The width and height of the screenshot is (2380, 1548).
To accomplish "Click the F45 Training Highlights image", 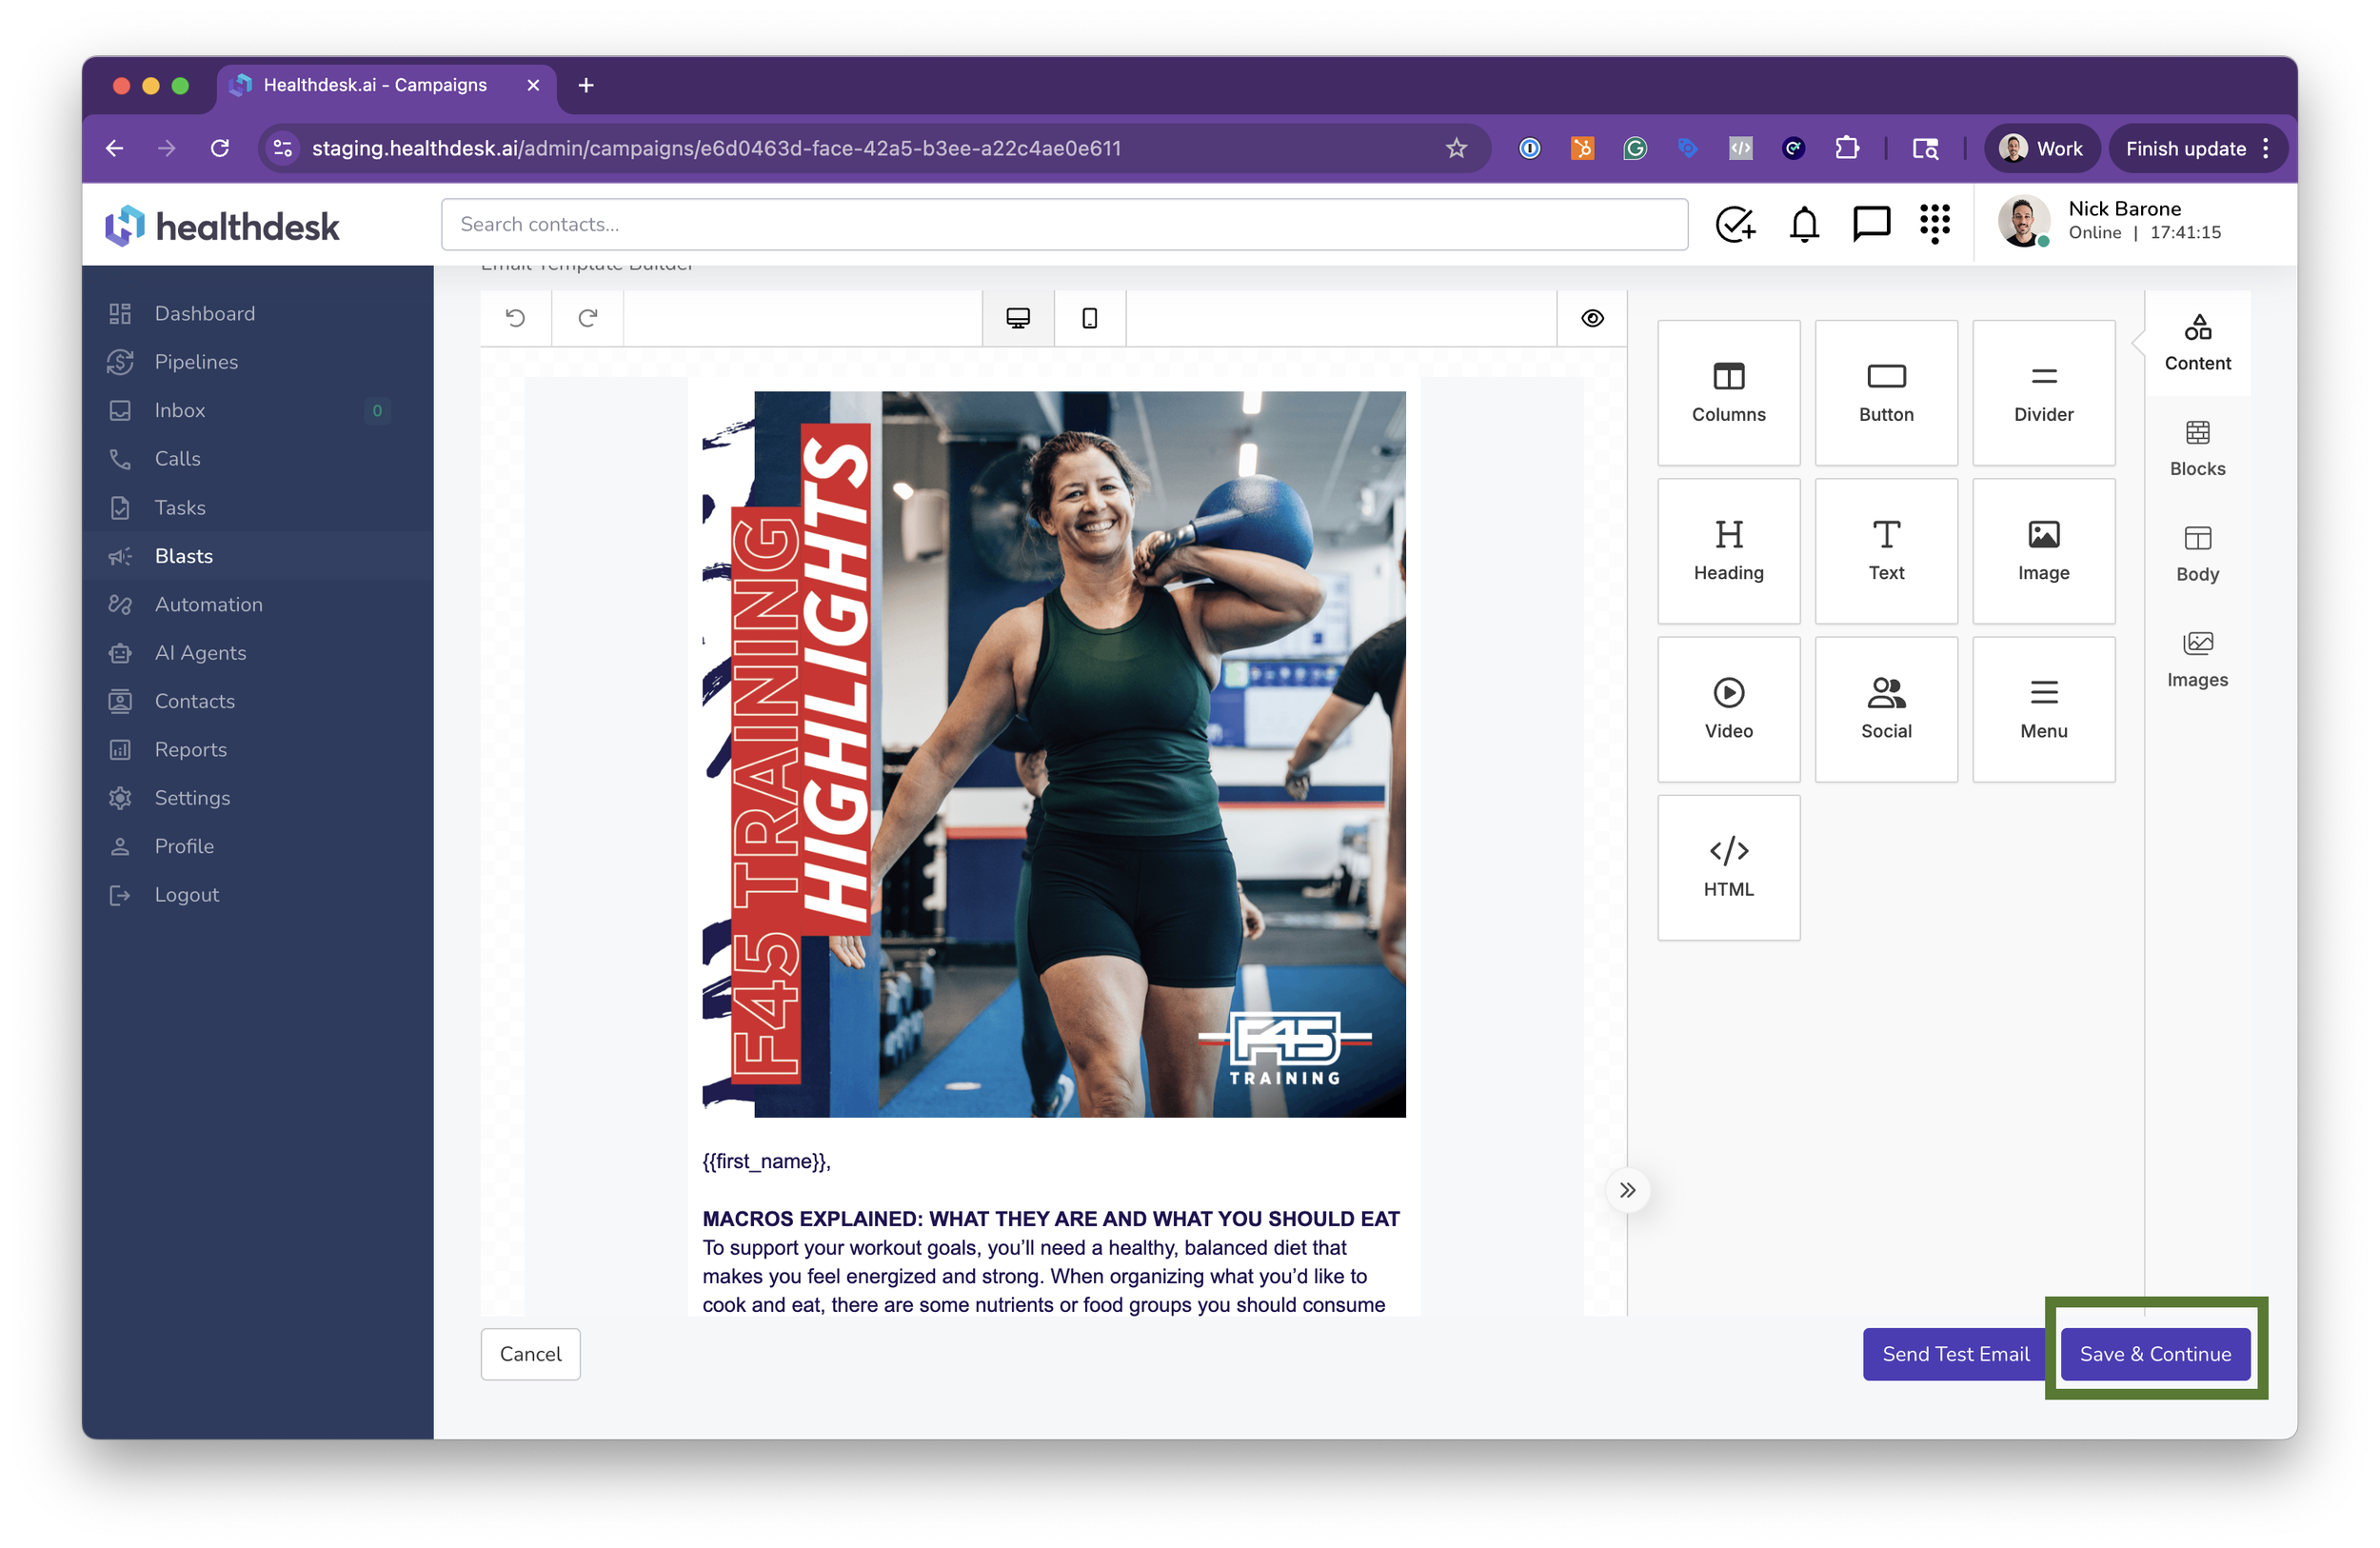I will pyautogui.click(x=1053, y=754).
